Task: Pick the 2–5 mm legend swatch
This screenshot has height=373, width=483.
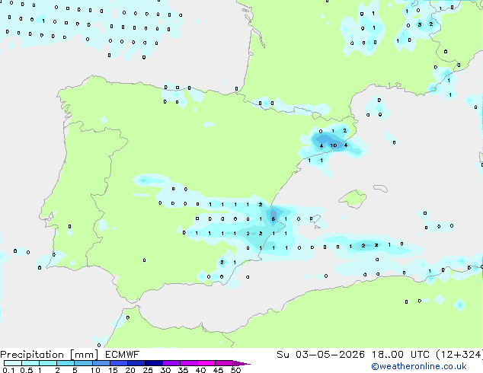Action: [66, 363]
